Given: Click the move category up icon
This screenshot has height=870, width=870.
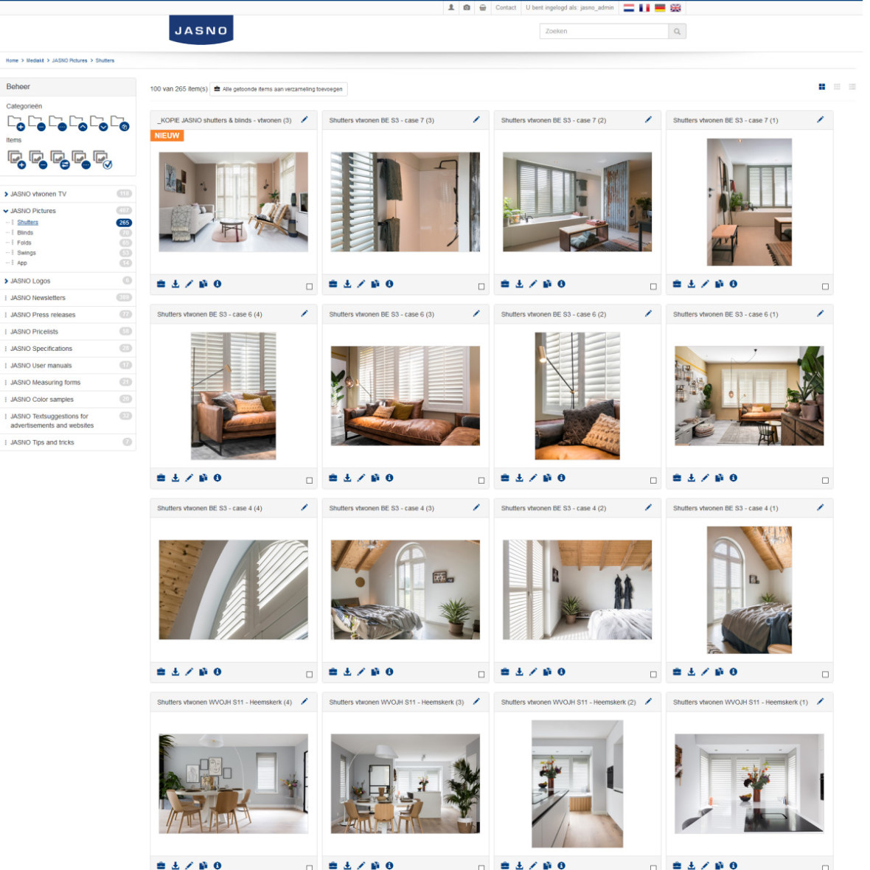Looking at the screenshot, I should click(x=78, y=122).
